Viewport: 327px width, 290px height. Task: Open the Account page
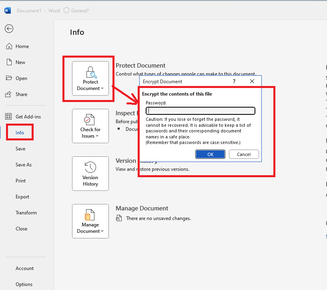(x=24, y=268)
